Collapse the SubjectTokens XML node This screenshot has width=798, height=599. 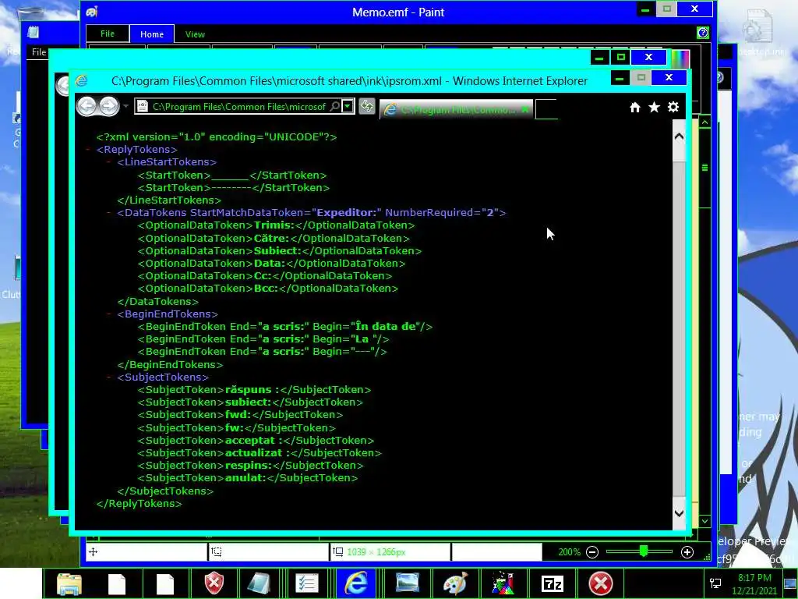point(109,377)
